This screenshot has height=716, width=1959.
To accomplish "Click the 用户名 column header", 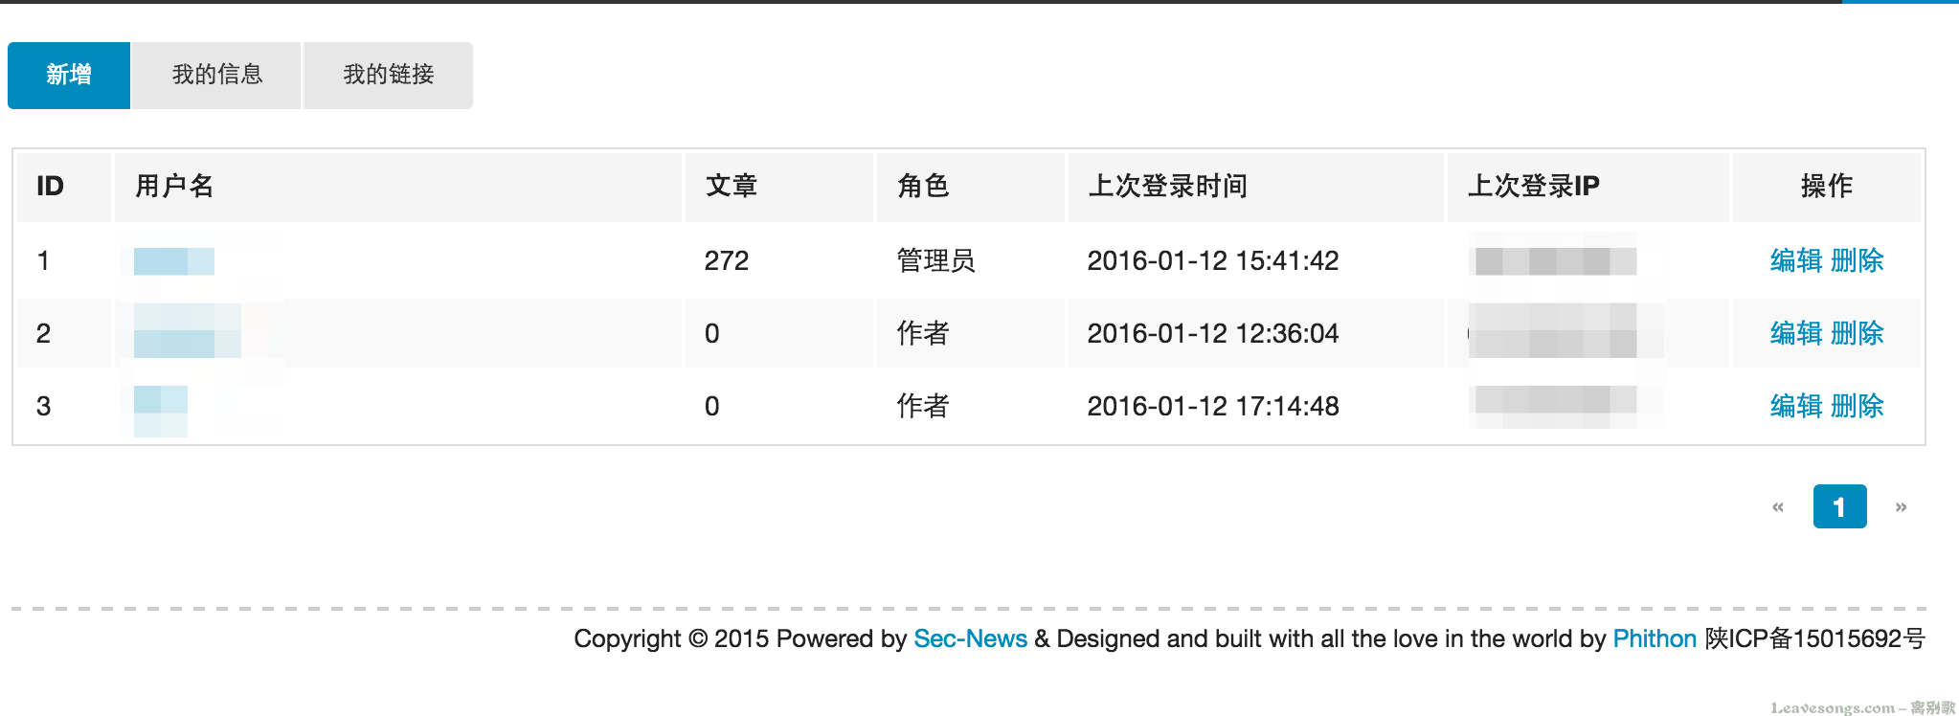I will [x=174, y=186].
